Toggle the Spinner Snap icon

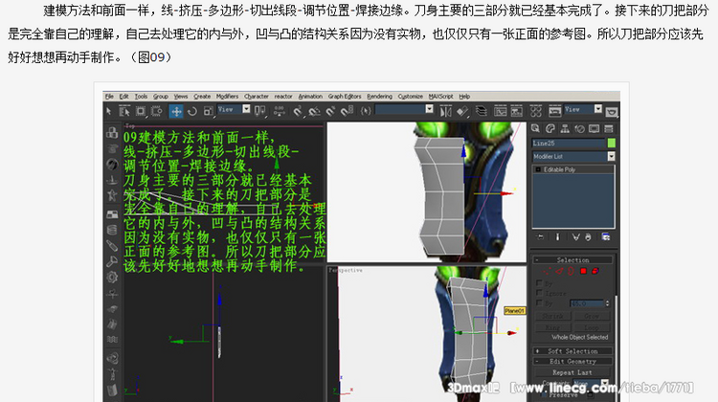(347, 111)
